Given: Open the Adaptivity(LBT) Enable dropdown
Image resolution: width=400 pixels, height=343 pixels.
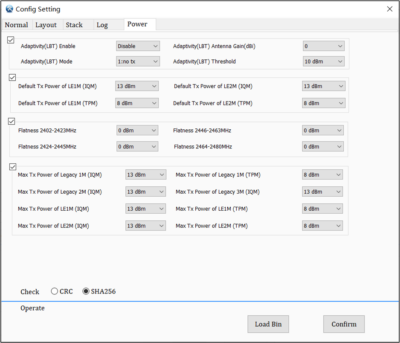Looking at the screenshot, I should tap(138, 46).
